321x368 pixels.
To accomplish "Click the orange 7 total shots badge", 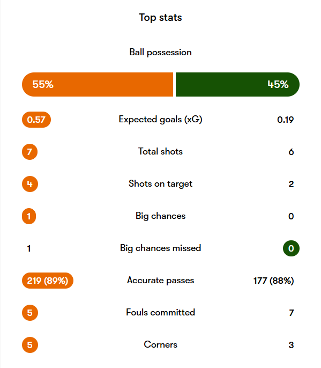I will [30, 152].
